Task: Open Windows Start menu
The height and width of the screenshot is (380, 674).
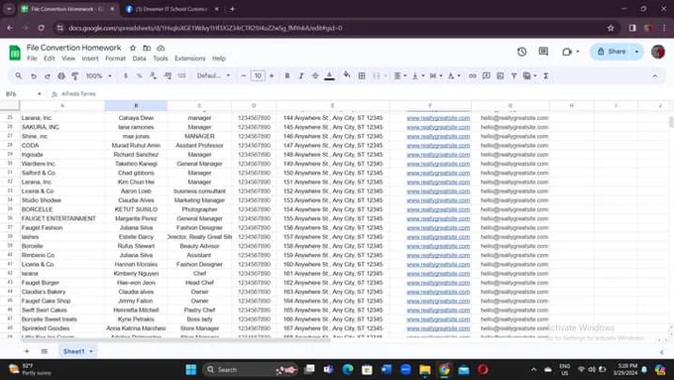Action: pos(191,369)
